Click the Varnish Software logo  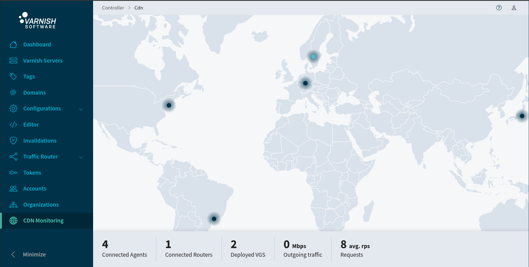[37, 21]
